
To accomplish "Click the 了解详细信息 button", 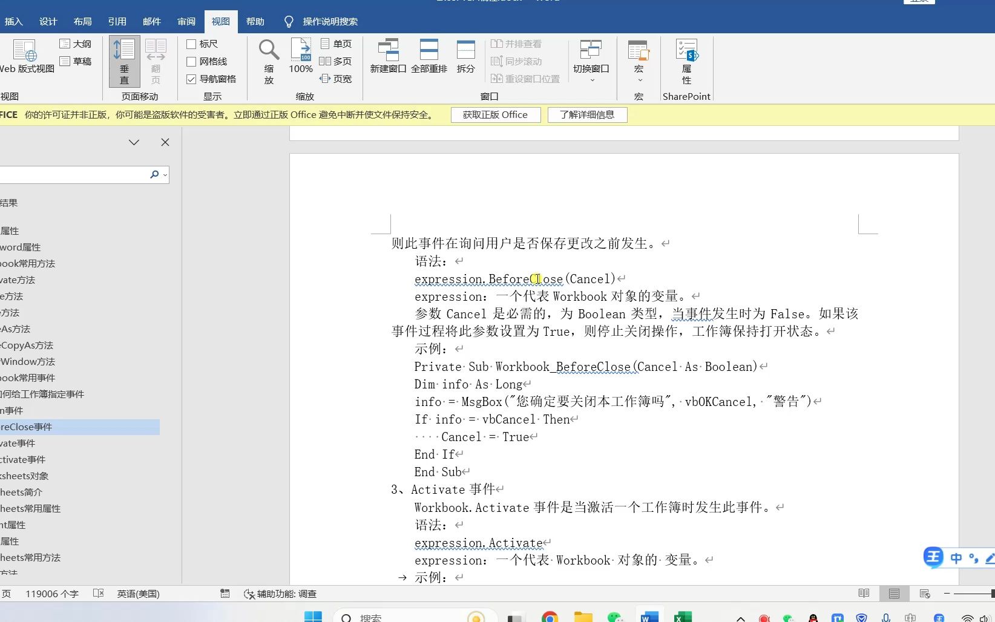I will click(x=587, y=114).
